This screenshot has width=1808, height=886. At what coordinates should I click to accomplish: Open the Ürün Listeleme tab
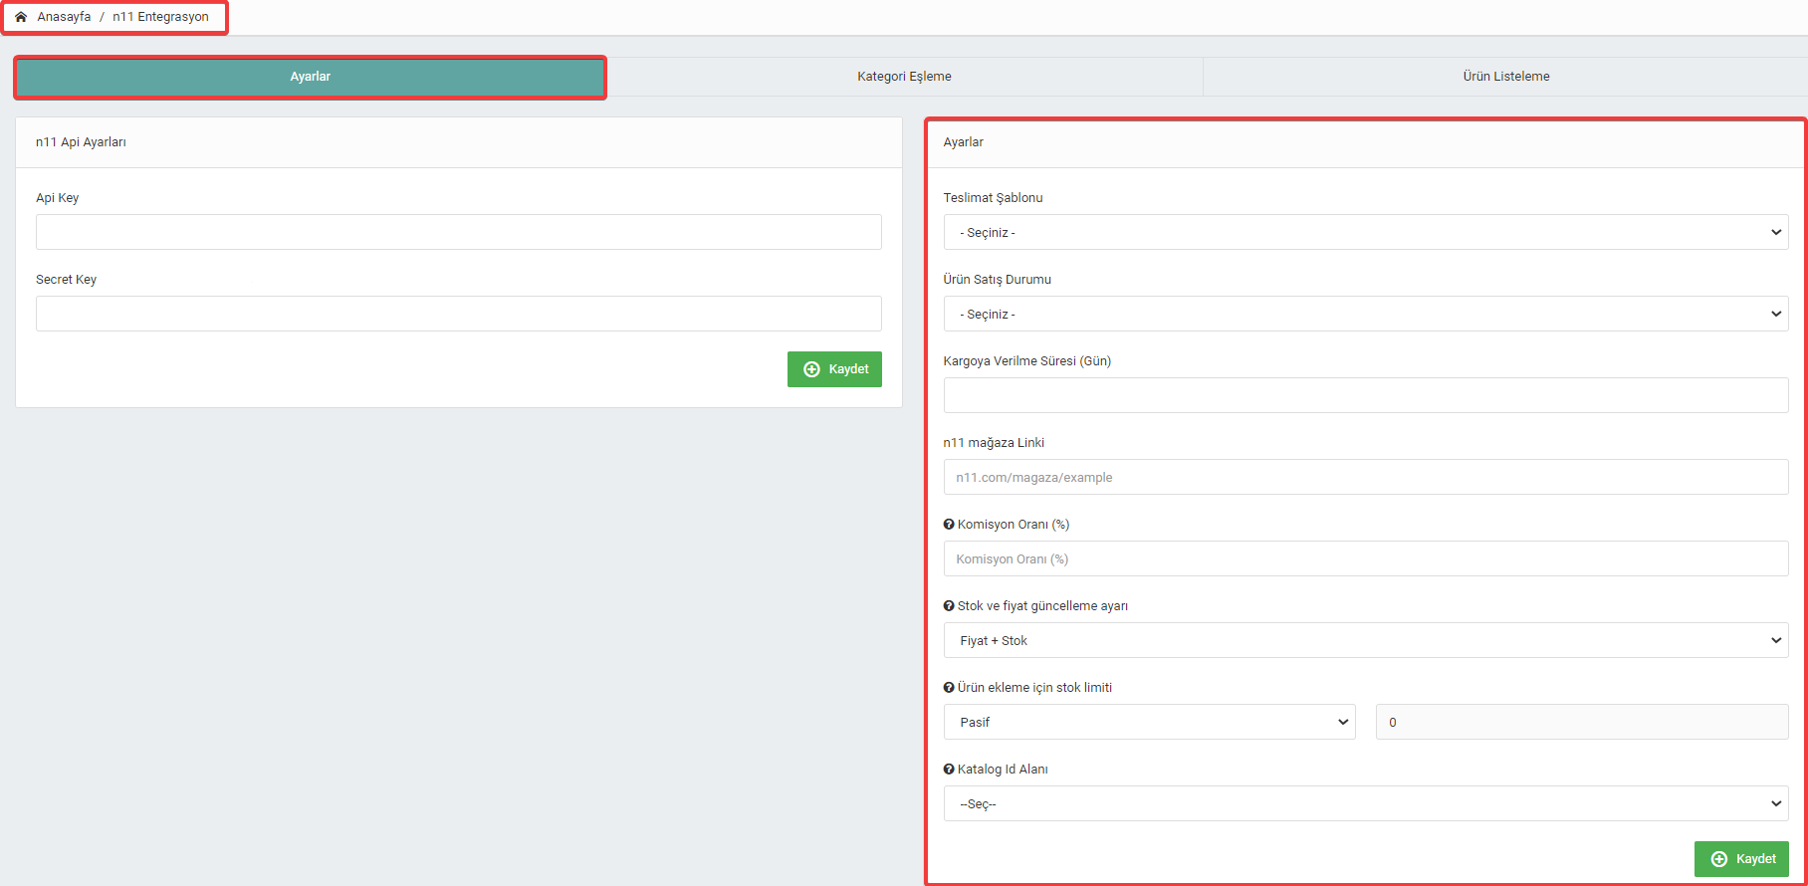tap(1505, 77)
